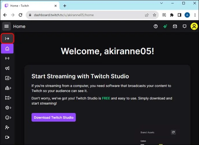The width and height of the screenshot is (199, 145).
Task: Click the Brand Assets refresh icon
Action: point(173,132)
